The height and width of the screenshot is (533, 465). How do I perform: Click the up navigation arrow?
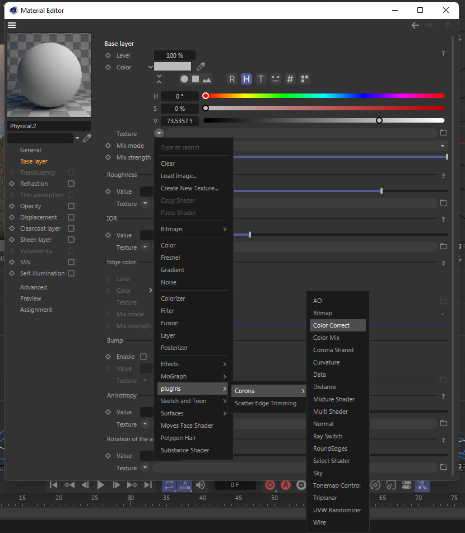click(x=447, y=25)
